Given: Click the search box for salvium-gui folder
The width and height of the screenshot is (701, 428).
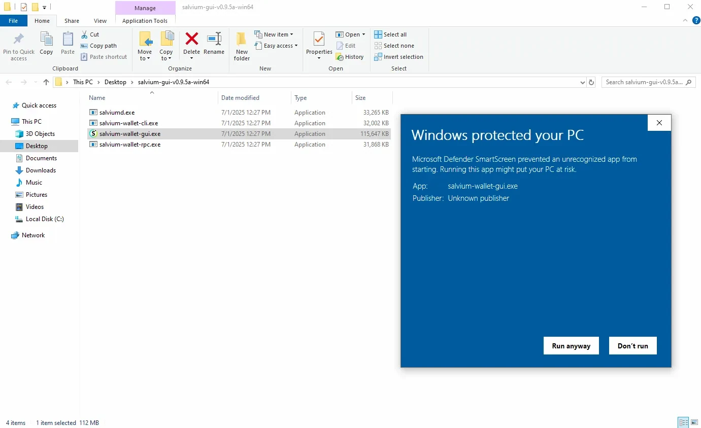Looking at the screenshot, I should 644,82.
